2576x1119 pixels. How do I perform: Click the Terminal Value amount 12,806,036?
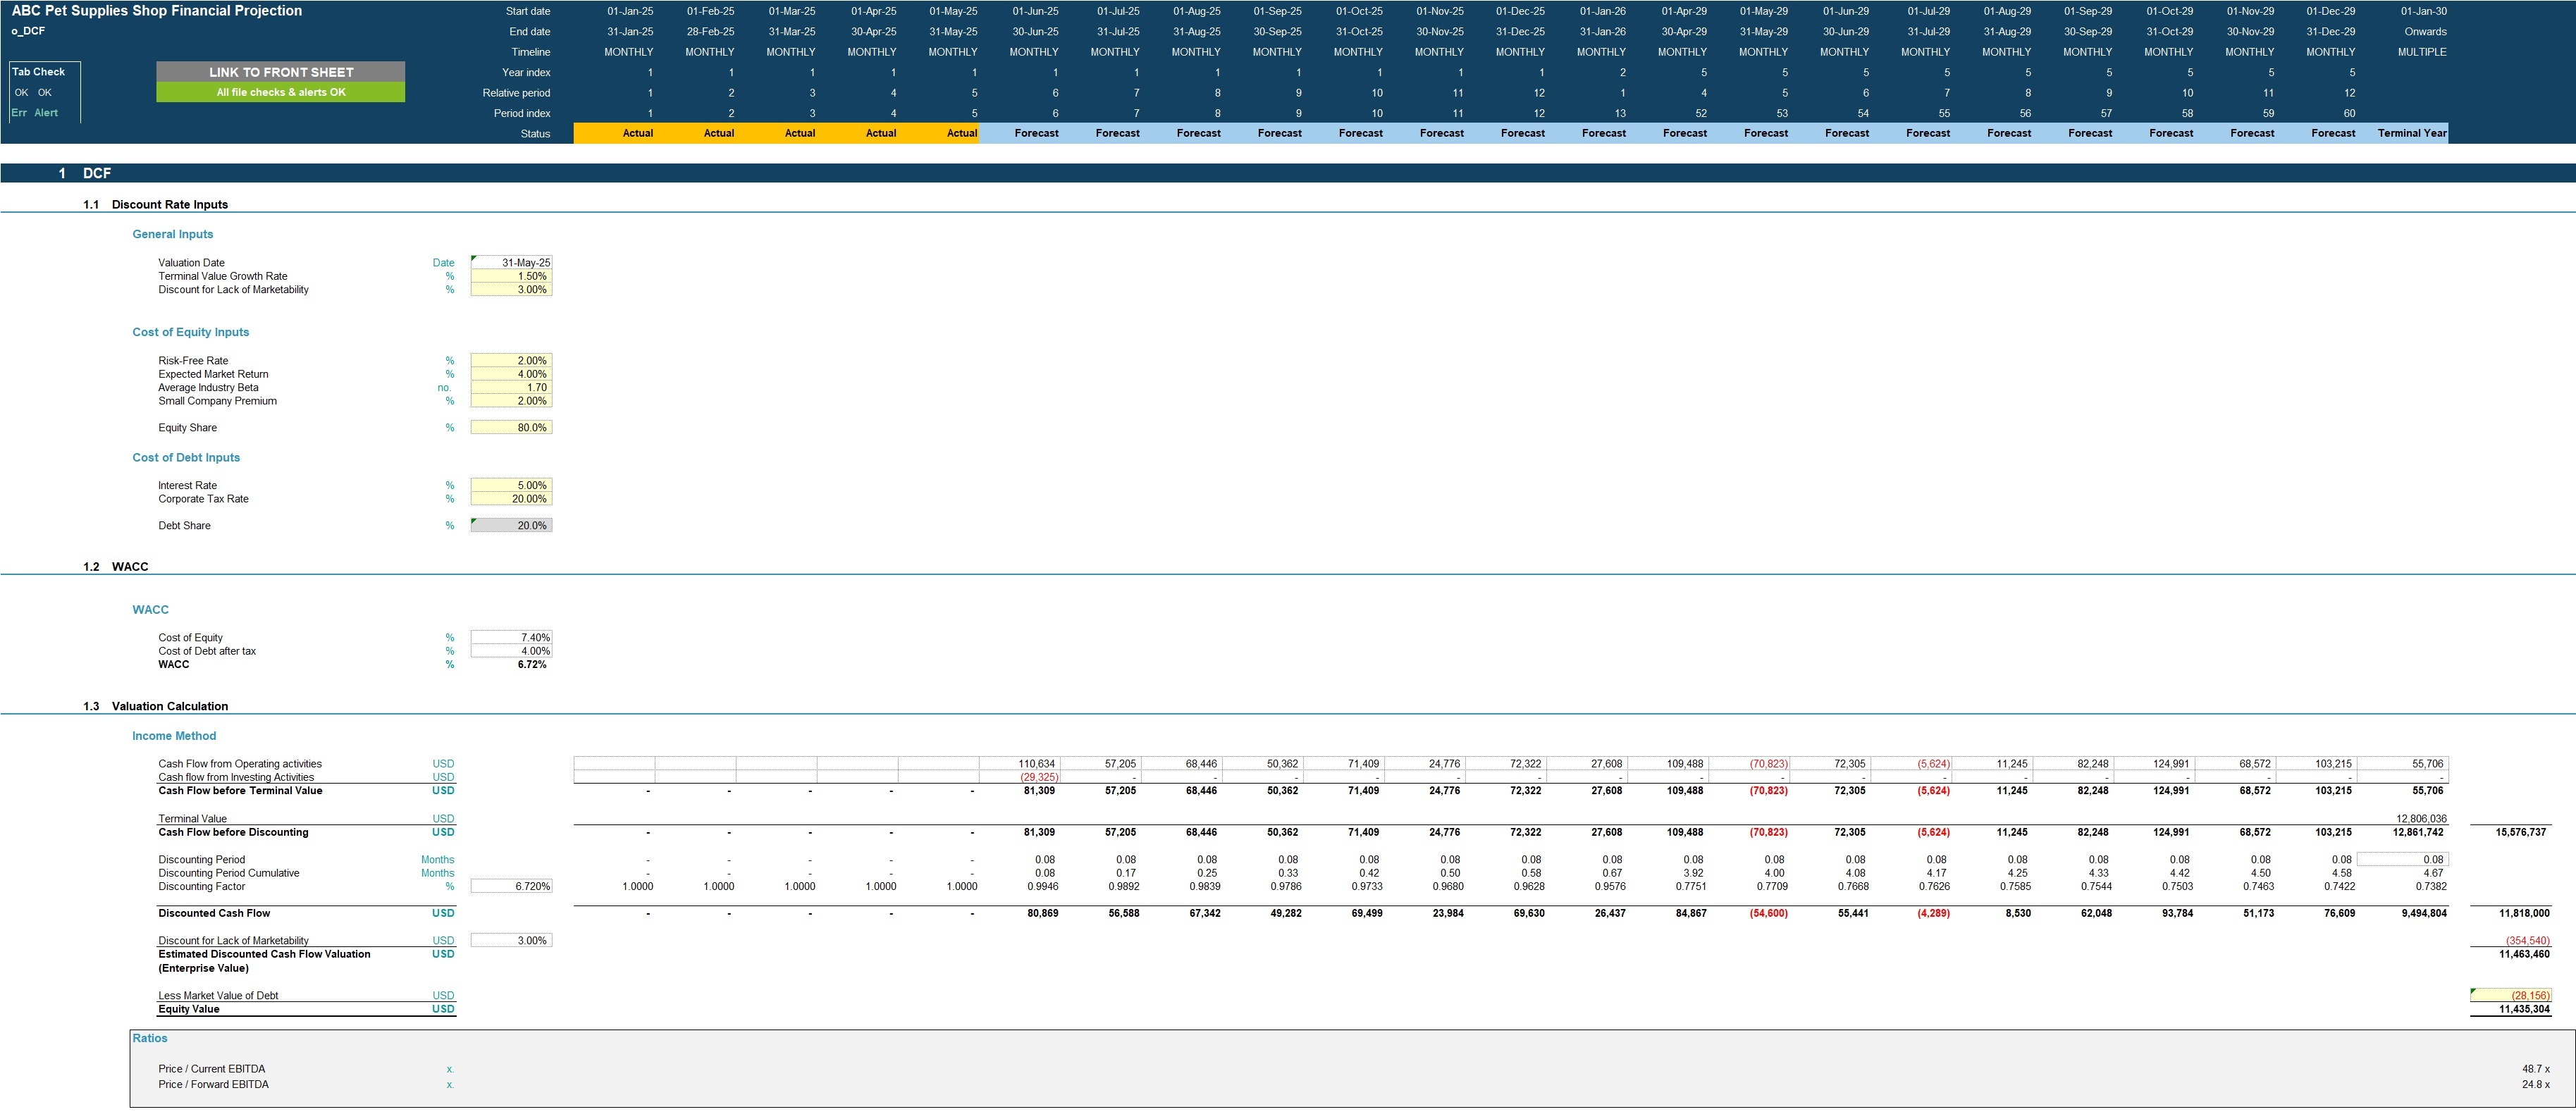2421,819
